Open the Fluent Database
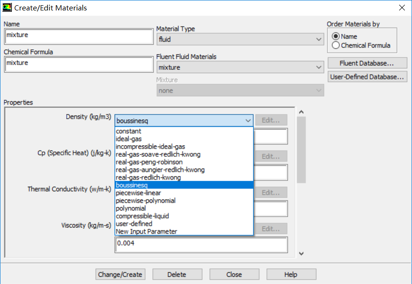Image resolution: width=412 pixels, height=284 pixels. pyautogui.click(x=367, y=63)
